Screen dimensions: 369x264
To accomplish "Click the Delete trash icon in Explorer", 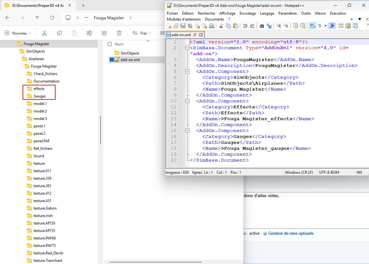I will [x=119, y=33].
